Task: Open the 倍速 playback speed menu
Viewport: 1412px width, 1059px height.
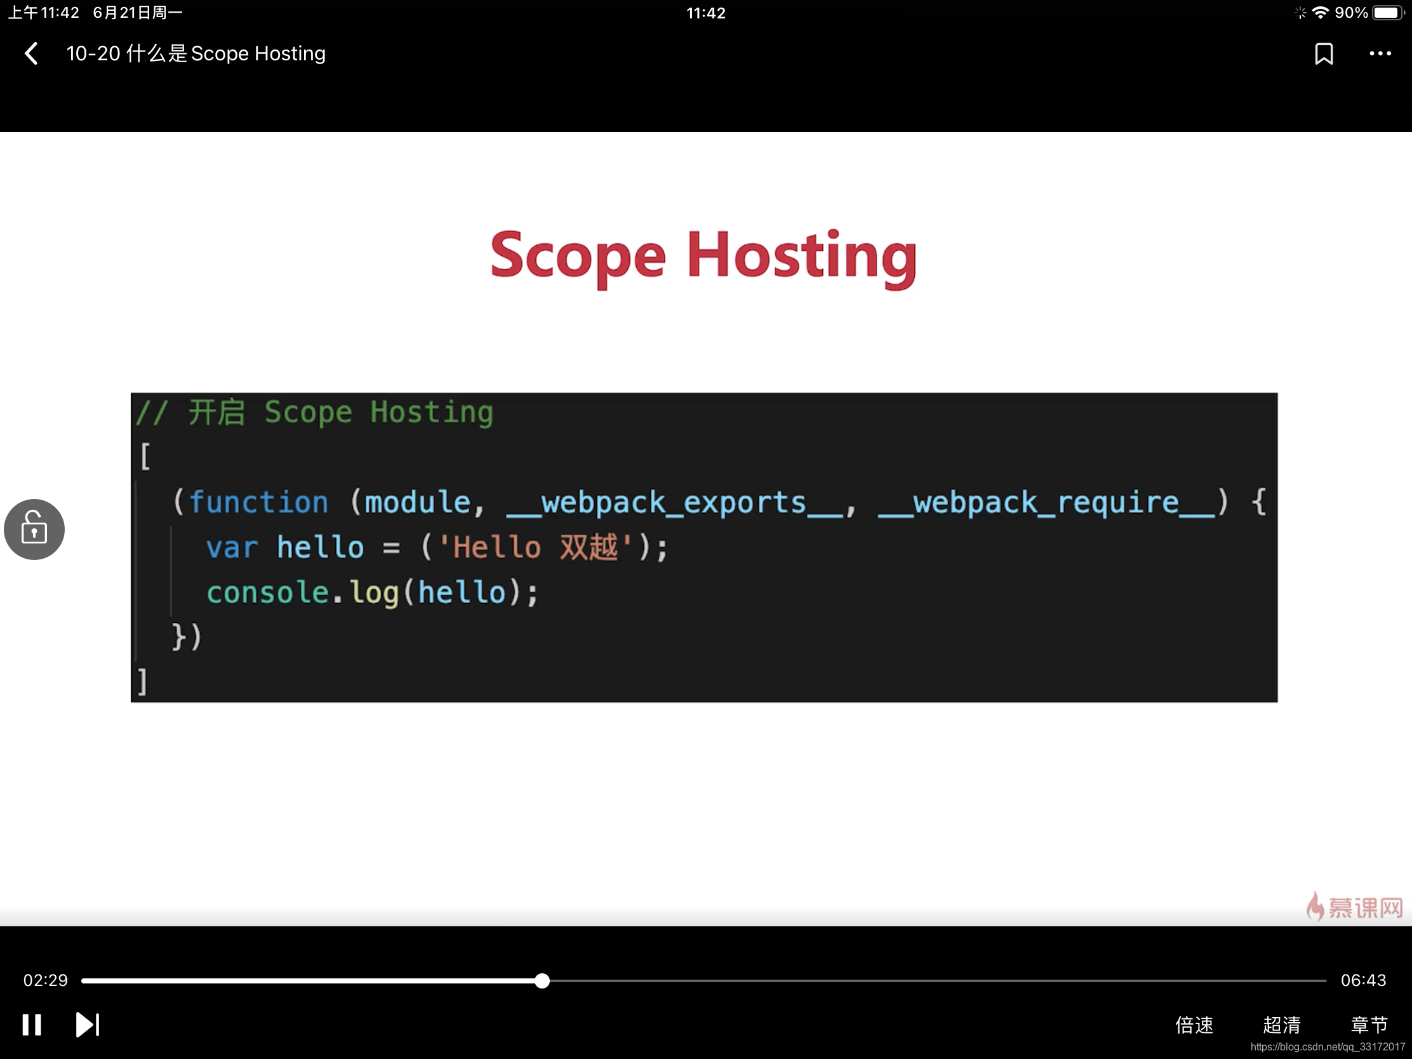Action: 1194,1025
